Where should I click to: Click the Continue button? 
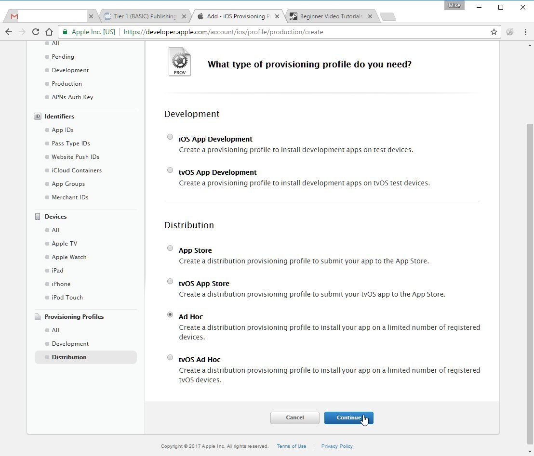coord(349,418)
